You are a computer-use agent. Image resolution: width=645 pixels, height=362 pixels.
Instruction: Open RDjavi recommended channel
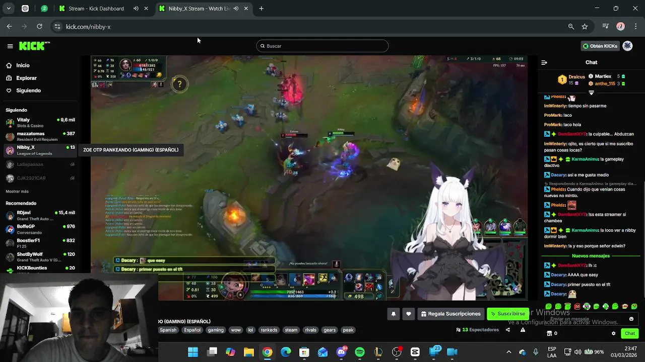pos(40,216)
